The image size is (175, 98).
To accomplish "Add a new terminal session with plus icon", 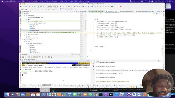I will click(37, 61).
